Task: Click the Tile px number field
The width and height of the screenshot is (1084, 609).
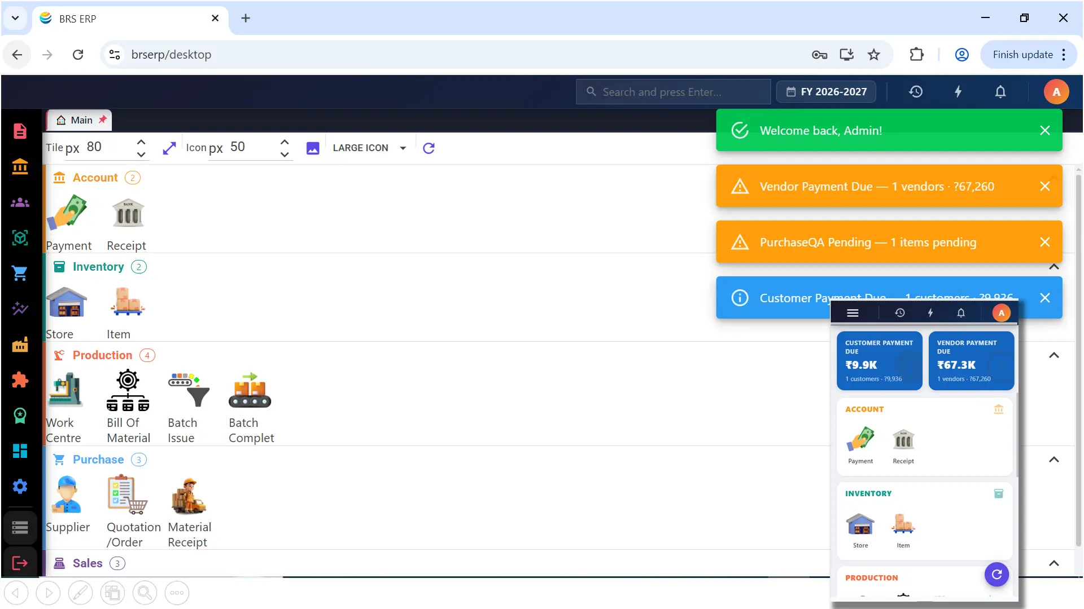Action: coord(107,148)
